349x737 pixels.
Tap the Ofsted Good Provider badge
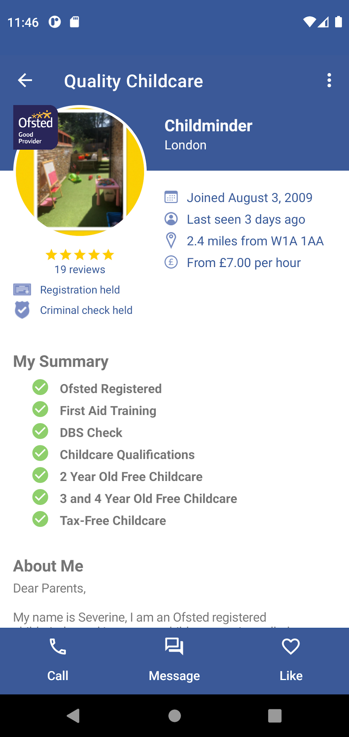(x=35, y=127)
